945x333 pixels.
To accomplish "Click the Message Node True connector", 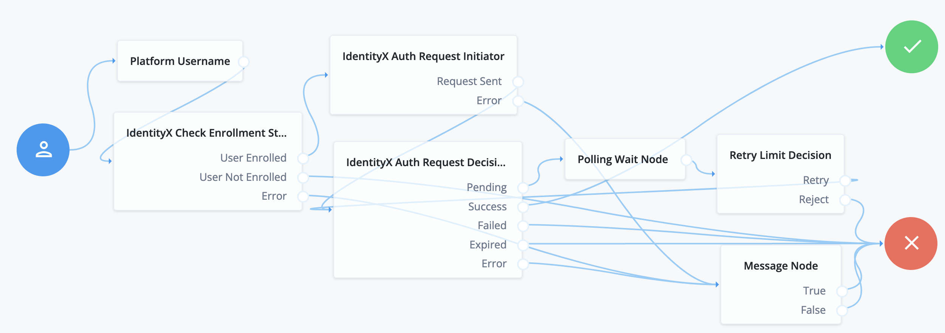I will tap(842, 291).
